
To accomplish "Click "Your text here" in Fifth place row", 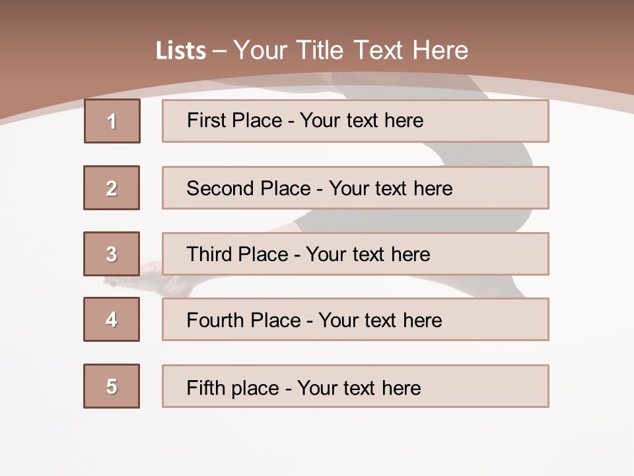I will (x=359, y=387).
